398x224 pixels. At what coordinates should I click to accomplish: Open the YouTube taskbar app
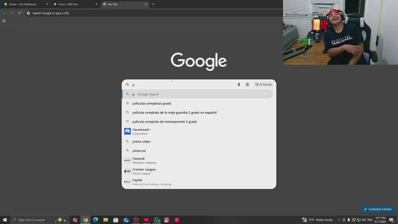coord(146,220)
